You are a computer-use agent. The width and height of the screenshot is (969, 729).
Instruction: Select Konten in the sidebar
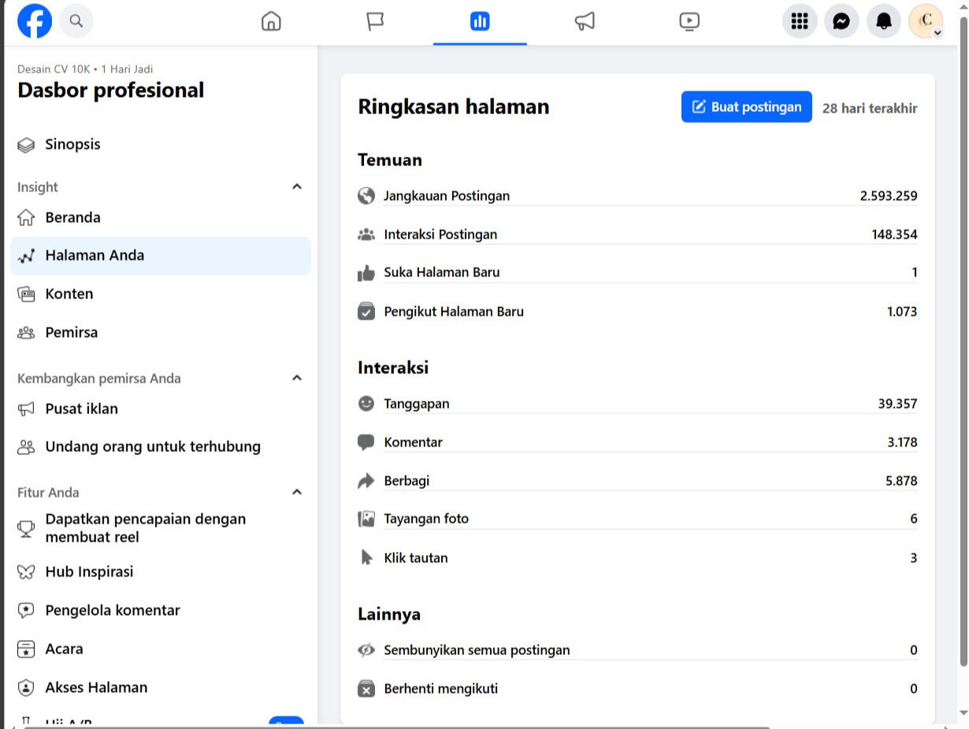[x=69, y=294]
